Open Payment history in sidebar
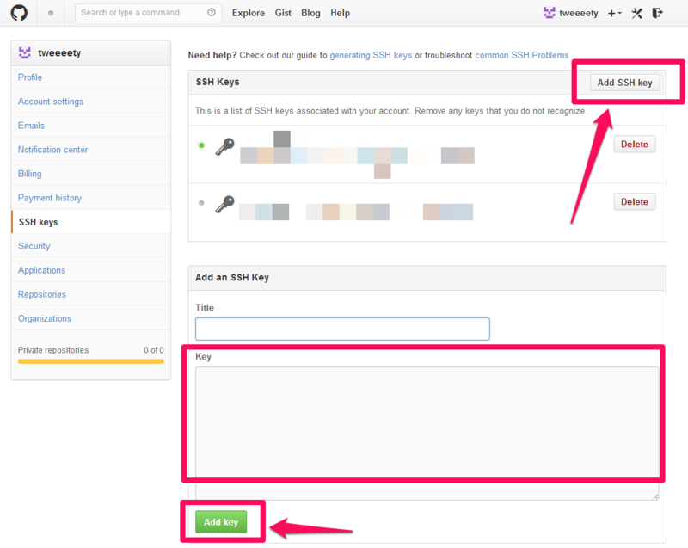The image size is (688, 548). point(91,198)
